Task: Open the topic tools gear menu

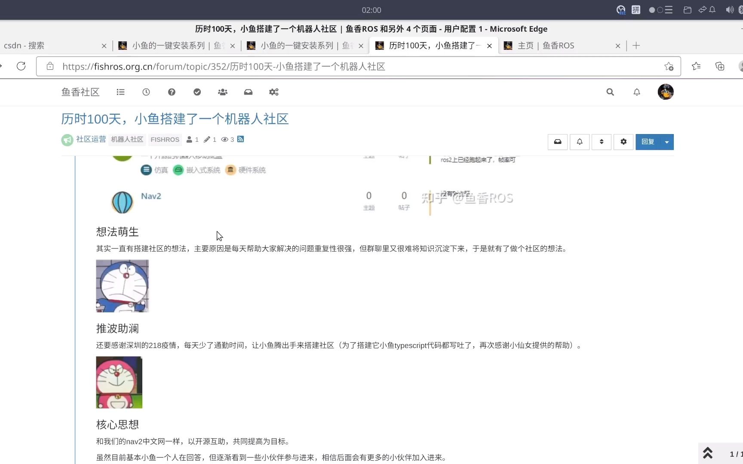Action: point(623,142)
